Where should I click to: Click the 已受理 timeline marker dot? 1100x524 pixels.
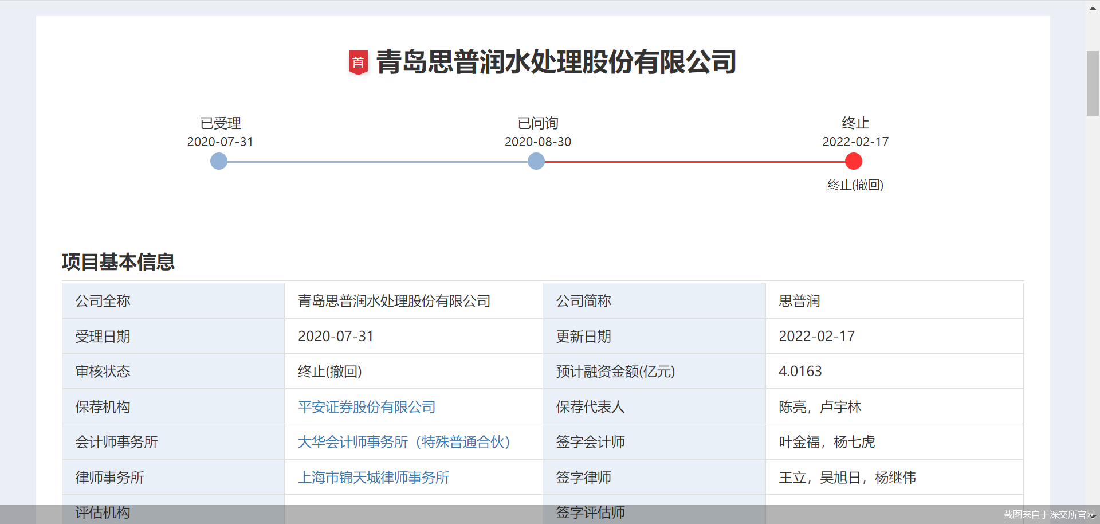coord(219,162)
